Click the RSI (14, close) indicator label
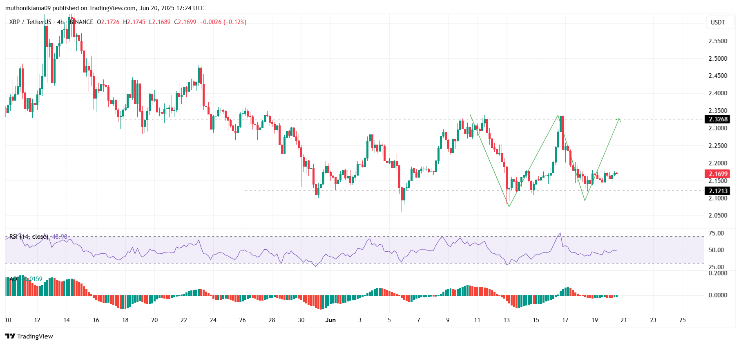Image resolution: width=741 pixels, height=345 pixels. pyautogui.click(x=29, y=237)
